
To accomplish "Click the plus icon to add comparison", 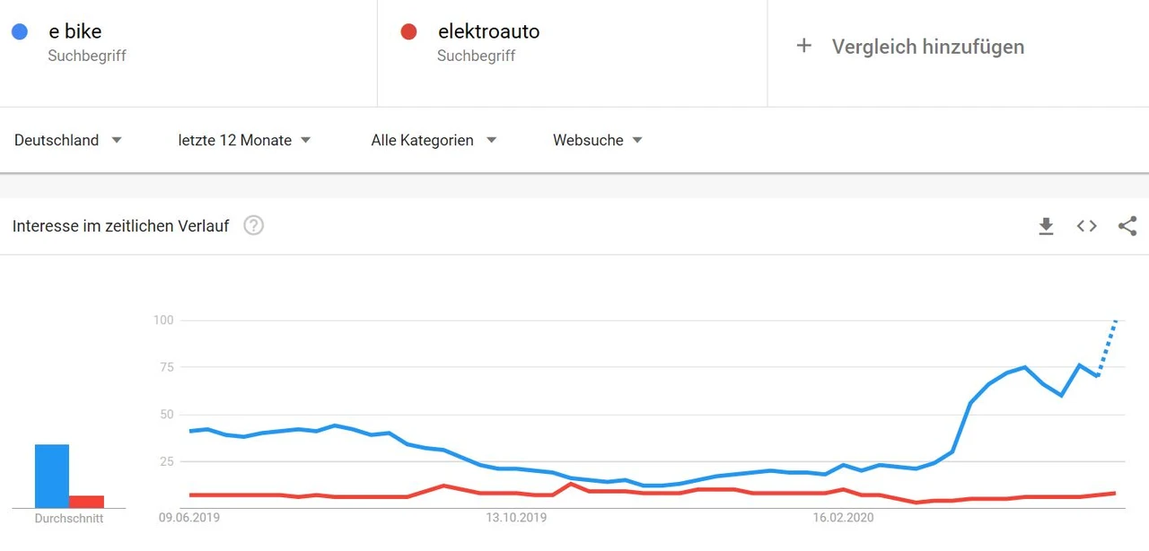I will click(x=804, y=46).
